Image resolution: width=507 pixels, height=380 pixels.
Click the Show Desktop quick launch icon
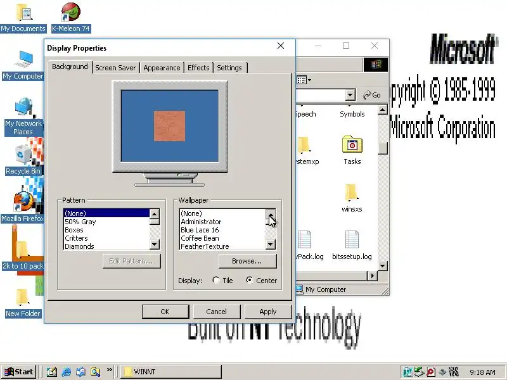(x=52, y=372)
